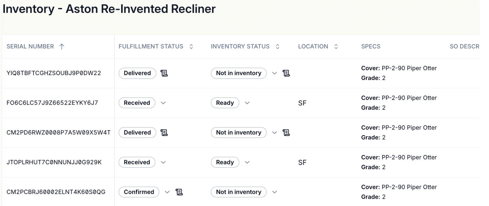
Task: Expand Ready dropdown for FO6C6LC57J9Z66522EYKY6J7
Action: (247, 103)
